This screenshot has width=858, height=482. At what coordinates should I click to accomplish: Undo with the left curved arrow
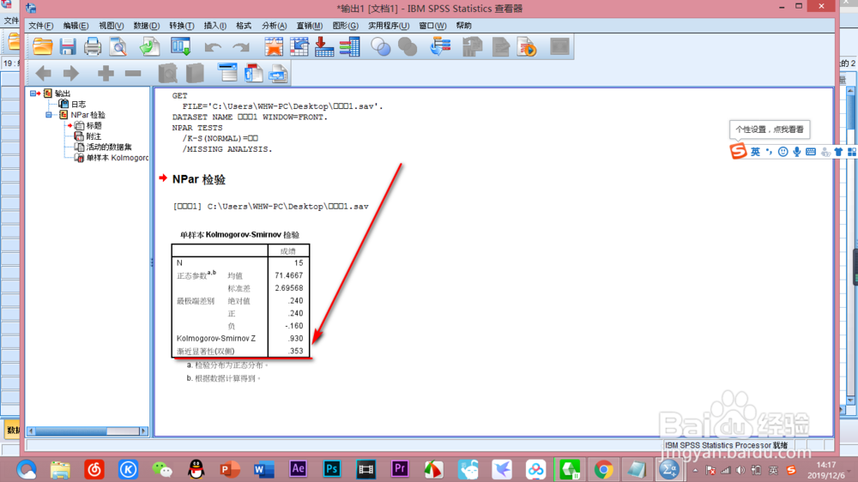(212, 47)
